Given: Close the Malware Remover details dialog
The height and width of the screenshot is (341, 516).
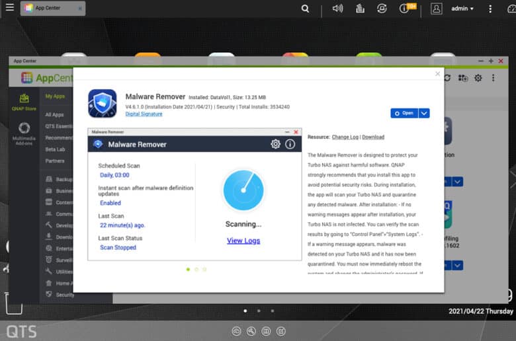Looking at the screenshot, I should 437,73.
